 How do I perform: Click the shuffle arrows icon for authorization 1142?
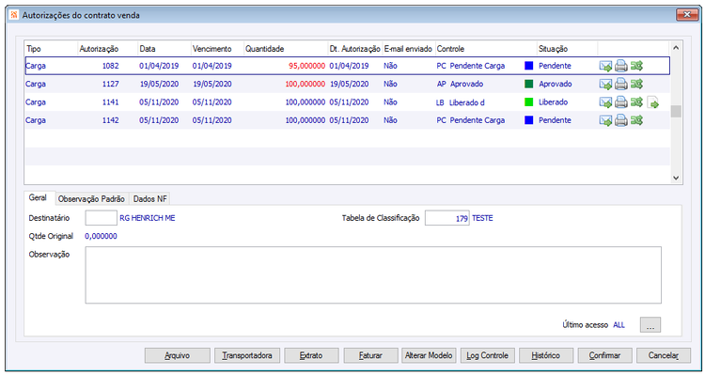point(636,120)
